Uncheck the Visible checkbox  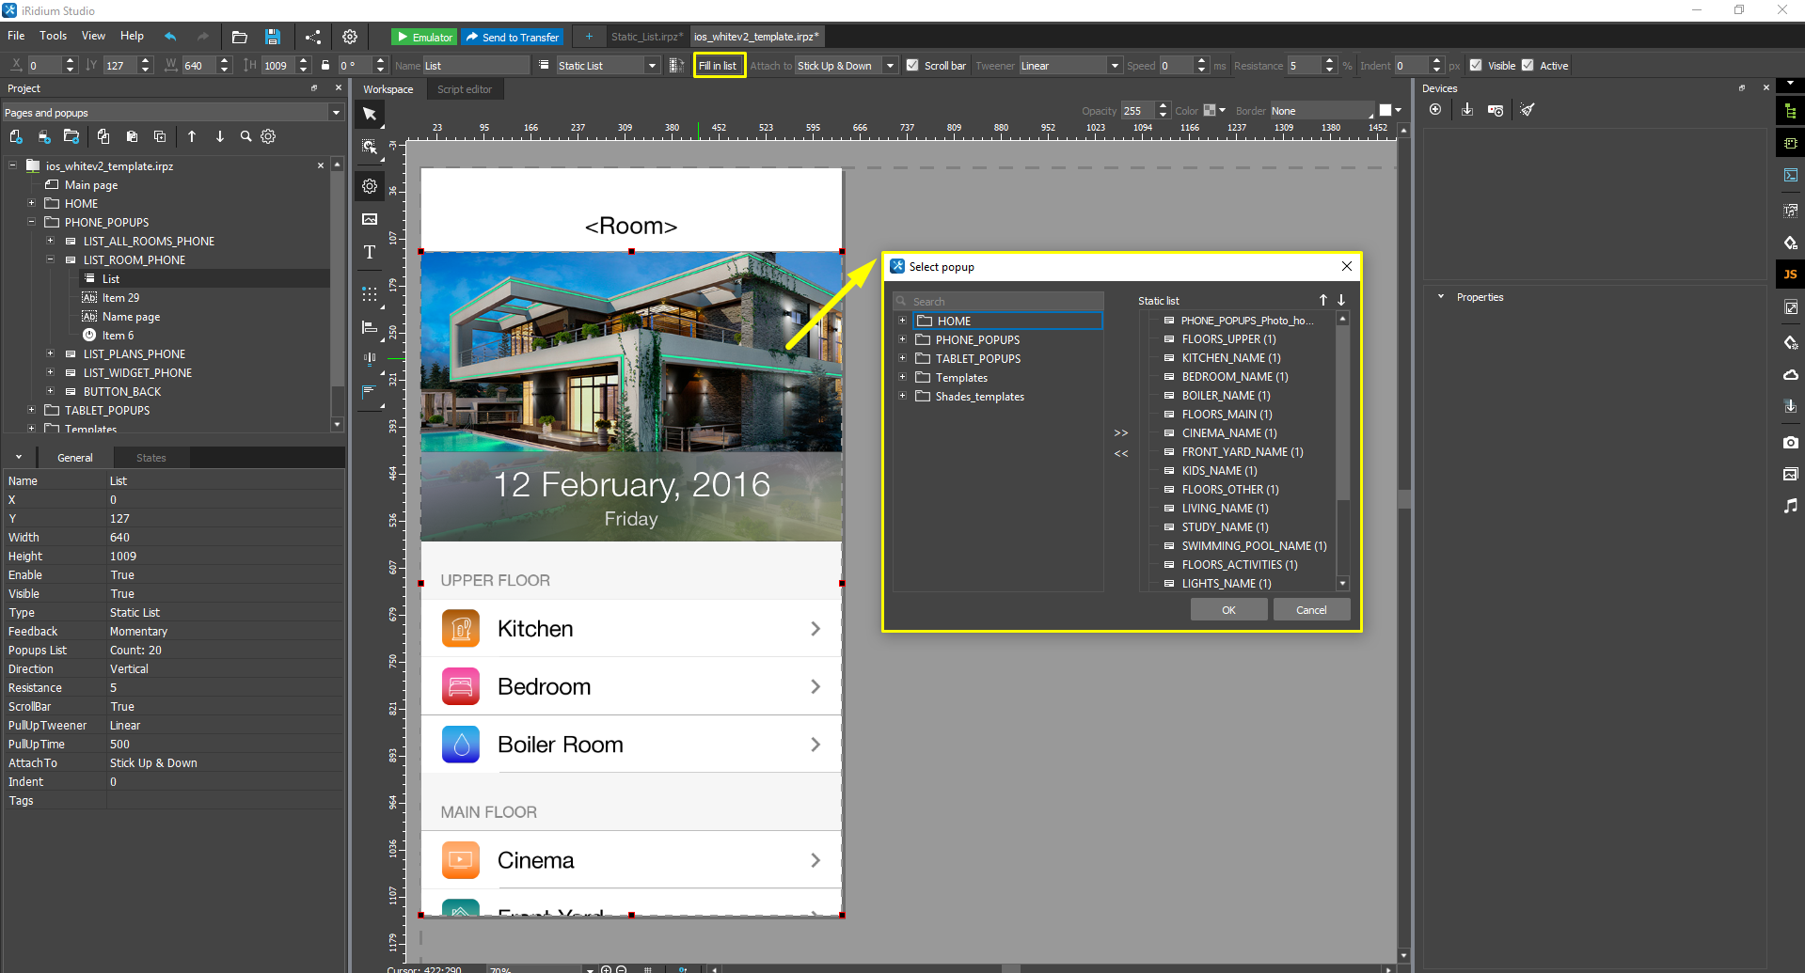1476,66
